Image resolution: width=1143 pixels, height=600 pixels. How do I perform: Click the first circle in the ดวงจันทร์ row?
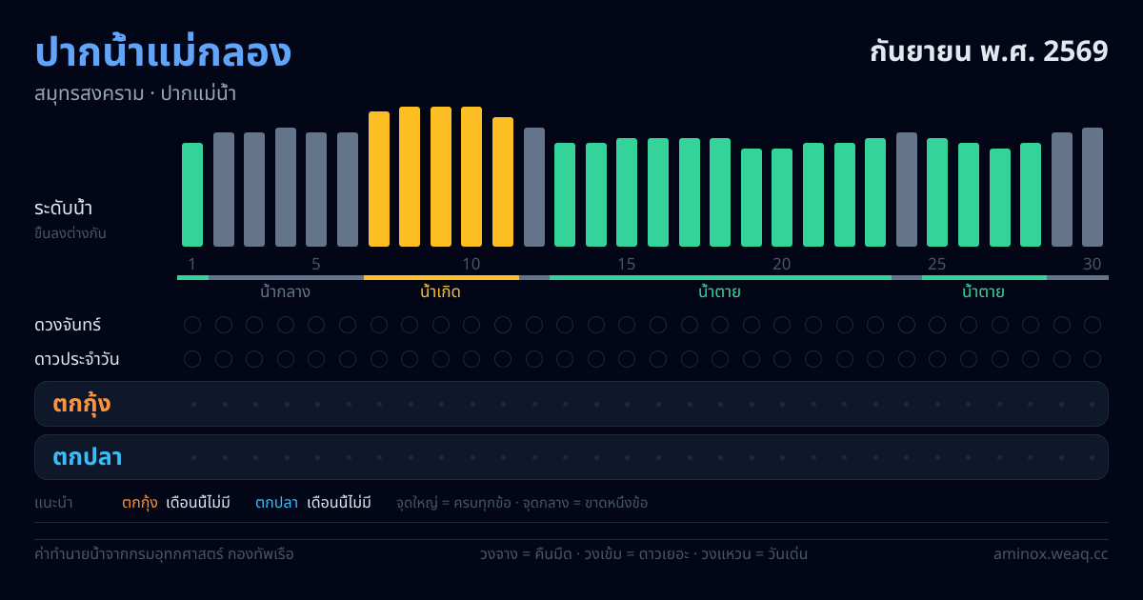[192, 325]
